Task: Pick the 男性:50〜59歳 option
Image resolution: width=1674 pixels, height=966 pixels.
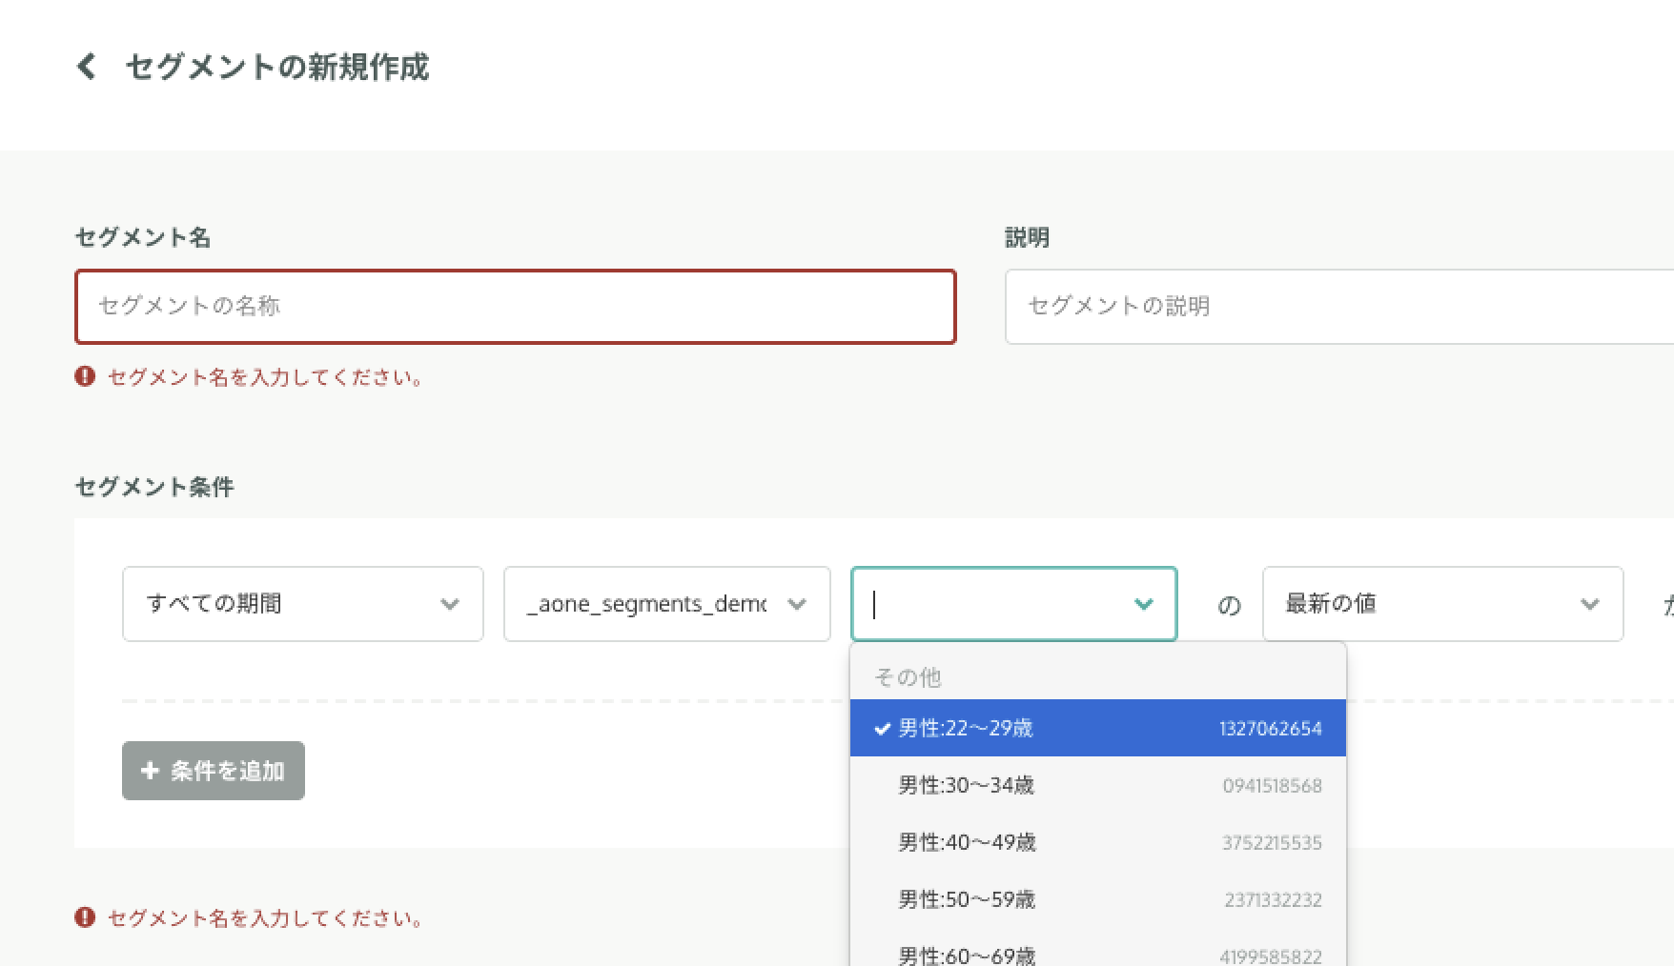Action: point(1098,900)
